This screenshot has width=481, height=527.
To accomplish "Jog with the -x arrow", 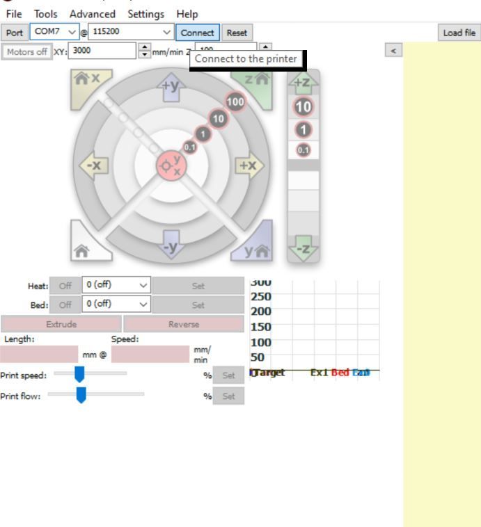I will (x=93, y=165).
